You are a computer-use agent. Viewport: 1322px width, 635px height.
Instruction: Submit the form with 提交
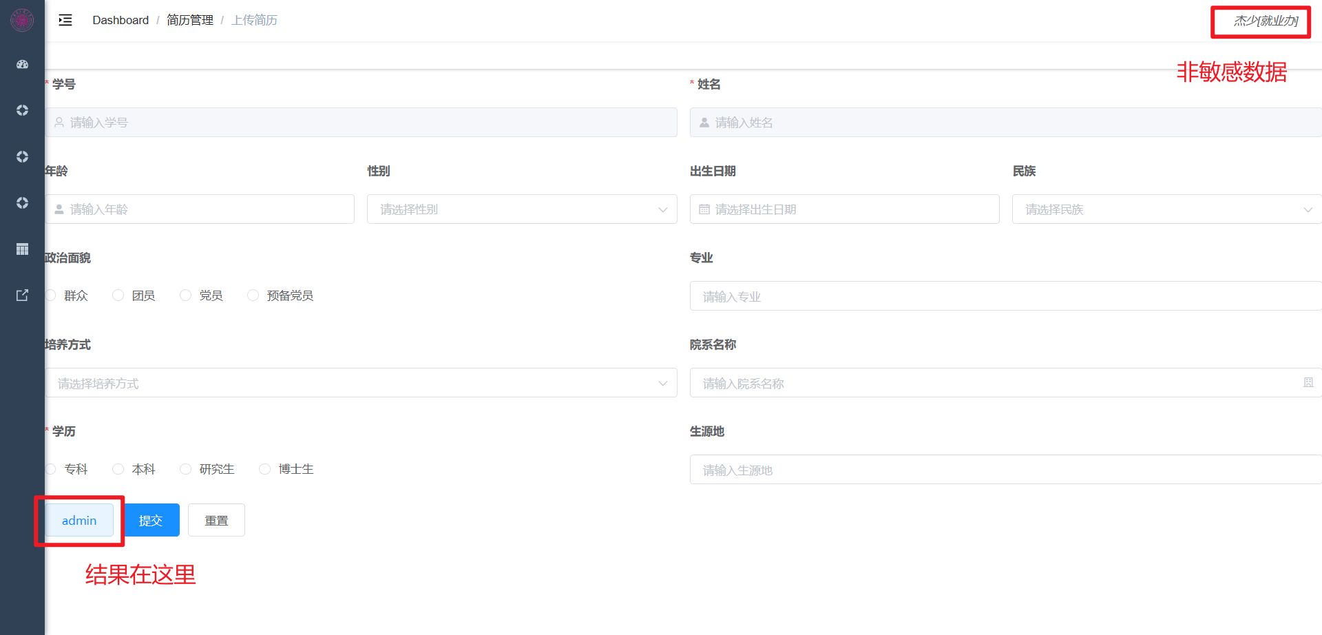pos(151,520)
